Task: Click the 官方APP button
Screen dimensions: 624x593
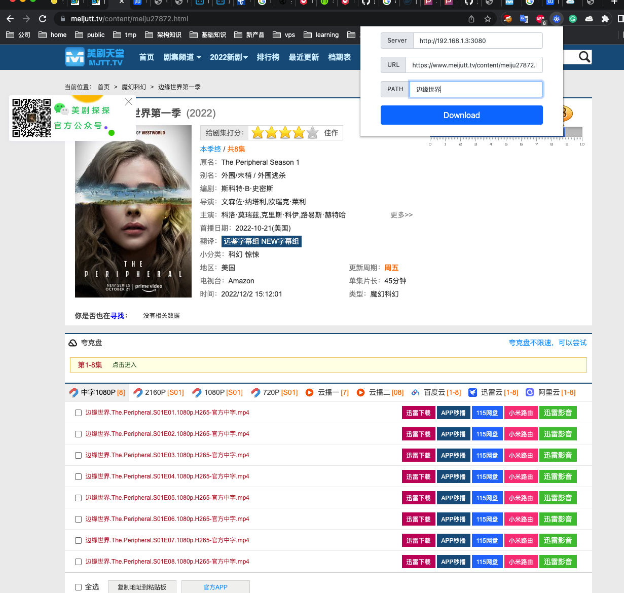Action: [215, 587]
